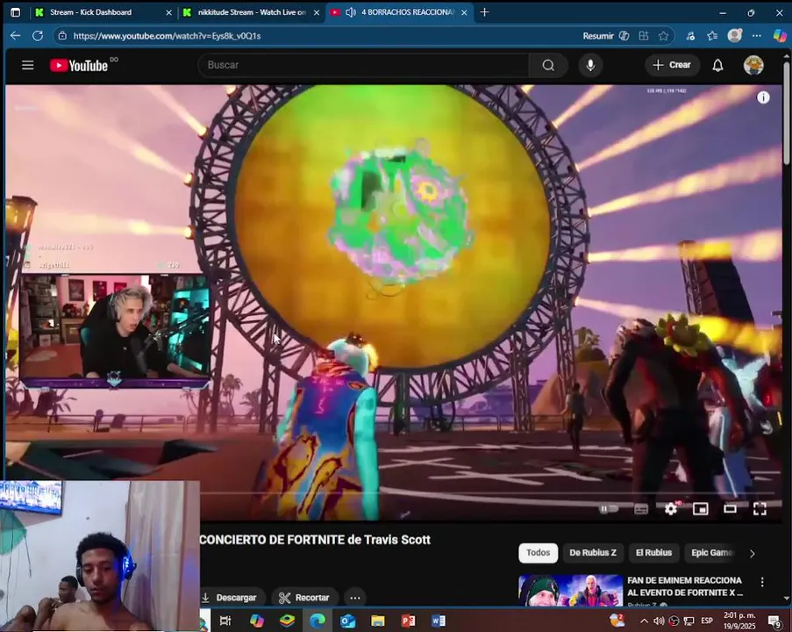Open system volume speaker icon
792x632 pixels.
tap(659, 621)
